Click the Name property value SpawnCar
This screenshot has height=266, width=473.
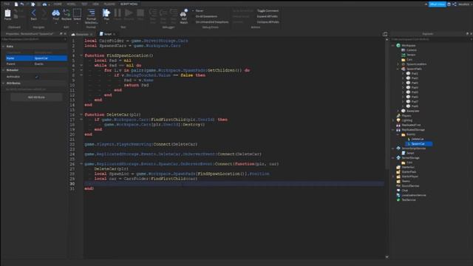50,58
